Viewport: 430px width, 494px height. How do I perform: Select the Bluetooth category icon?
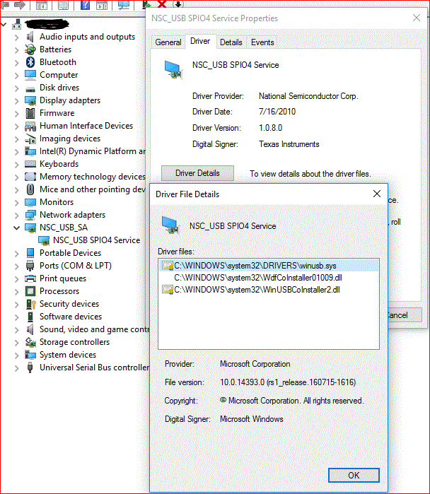pos(30,62)
